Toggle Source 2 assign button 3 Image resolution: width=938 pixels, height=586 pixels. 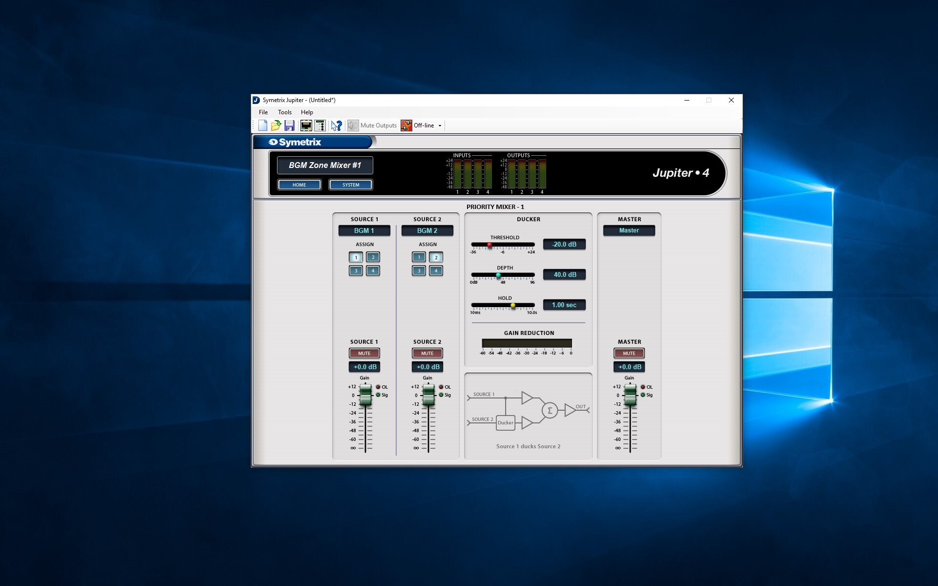419,271
